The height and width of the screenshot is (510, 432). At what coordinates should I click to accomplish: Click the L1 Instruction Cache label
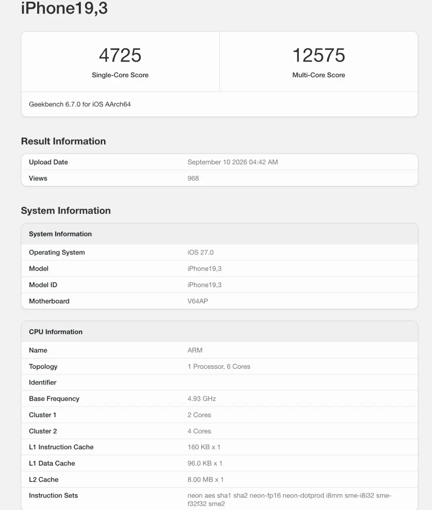click(x=61, y=447)
